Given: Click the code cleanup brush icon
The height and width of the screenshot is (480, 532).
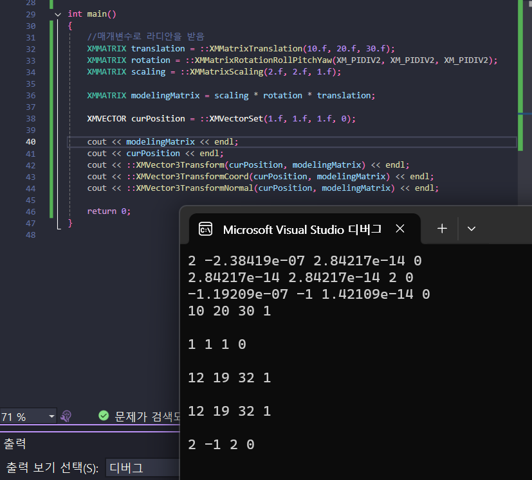Looking at the screenshot, I should [66, 416].
